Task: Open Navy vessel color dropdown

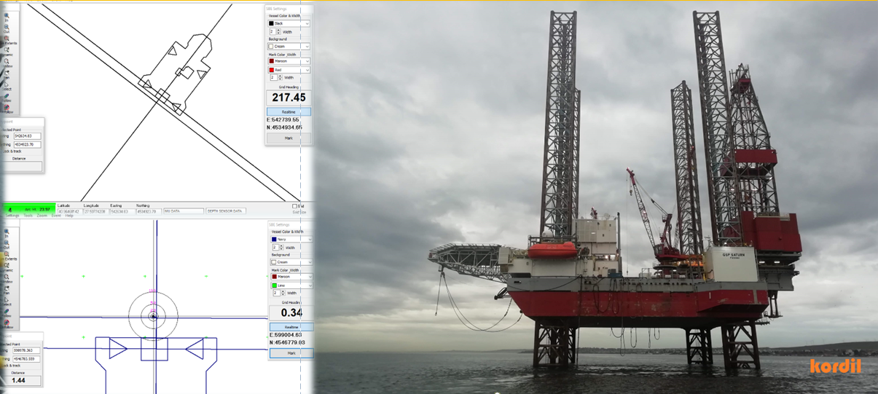Action: [291, 239]
